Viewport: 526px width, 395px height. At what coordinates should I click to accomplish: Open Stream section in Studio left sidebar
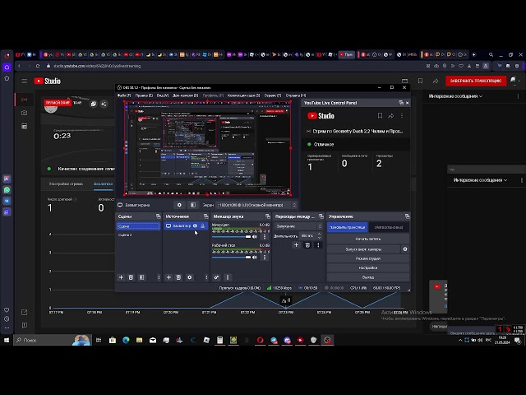24,100
